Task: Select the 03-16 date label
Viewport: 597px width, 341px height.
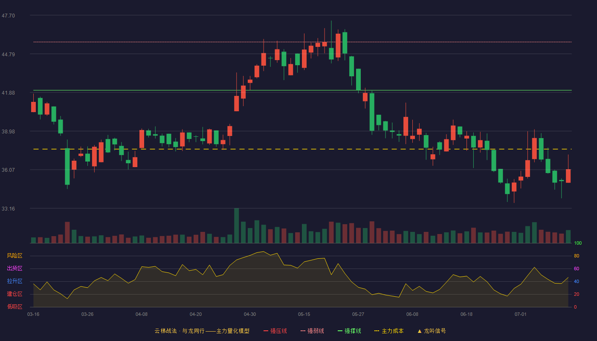Action: pos(33,314)
